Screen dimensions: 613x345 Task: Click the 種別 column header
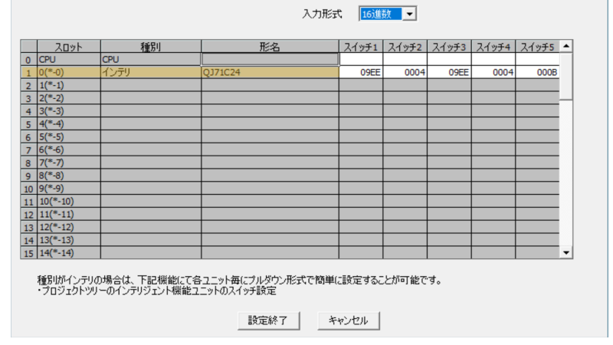[x=150, y=46]
